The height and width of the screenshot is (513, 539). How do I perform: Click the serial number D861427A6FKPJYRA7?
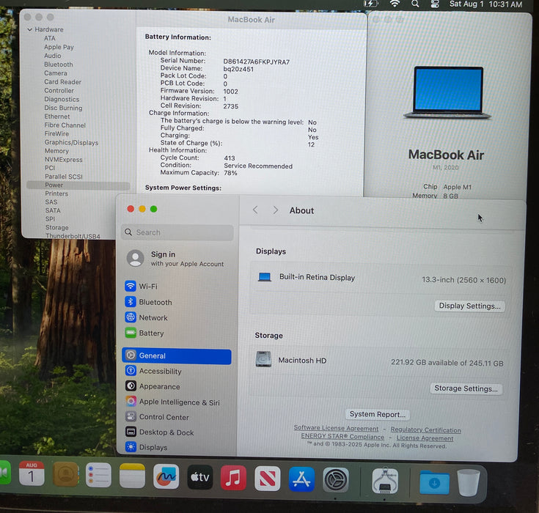click(257, 62)
